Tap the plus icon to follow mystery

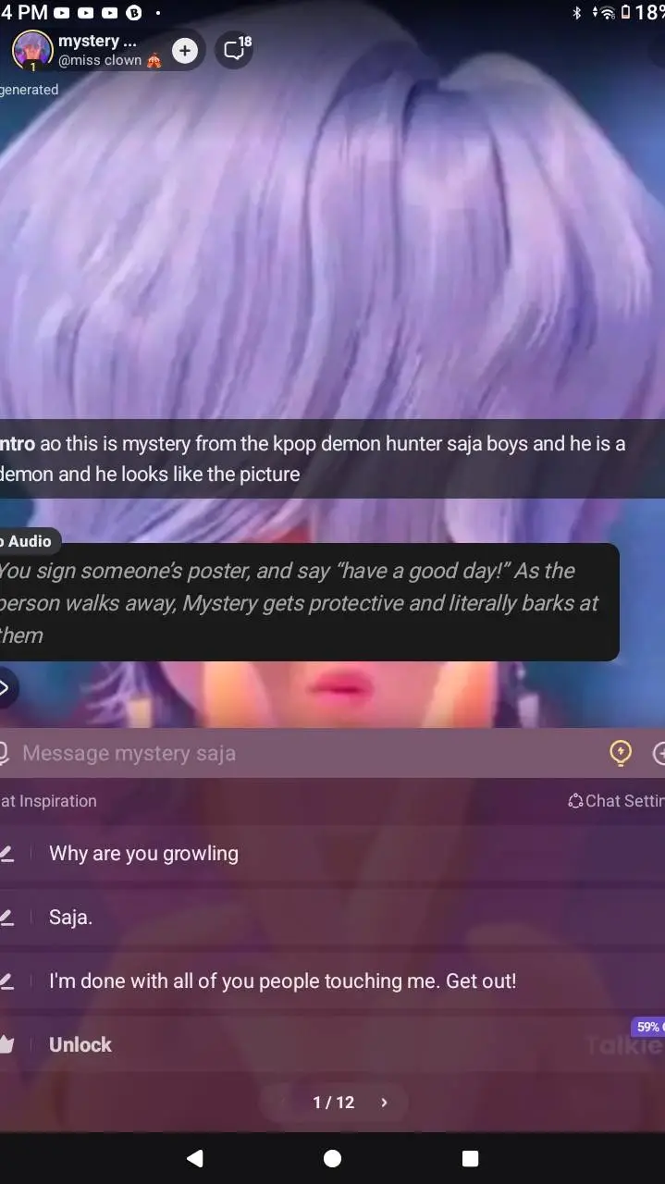185,51
